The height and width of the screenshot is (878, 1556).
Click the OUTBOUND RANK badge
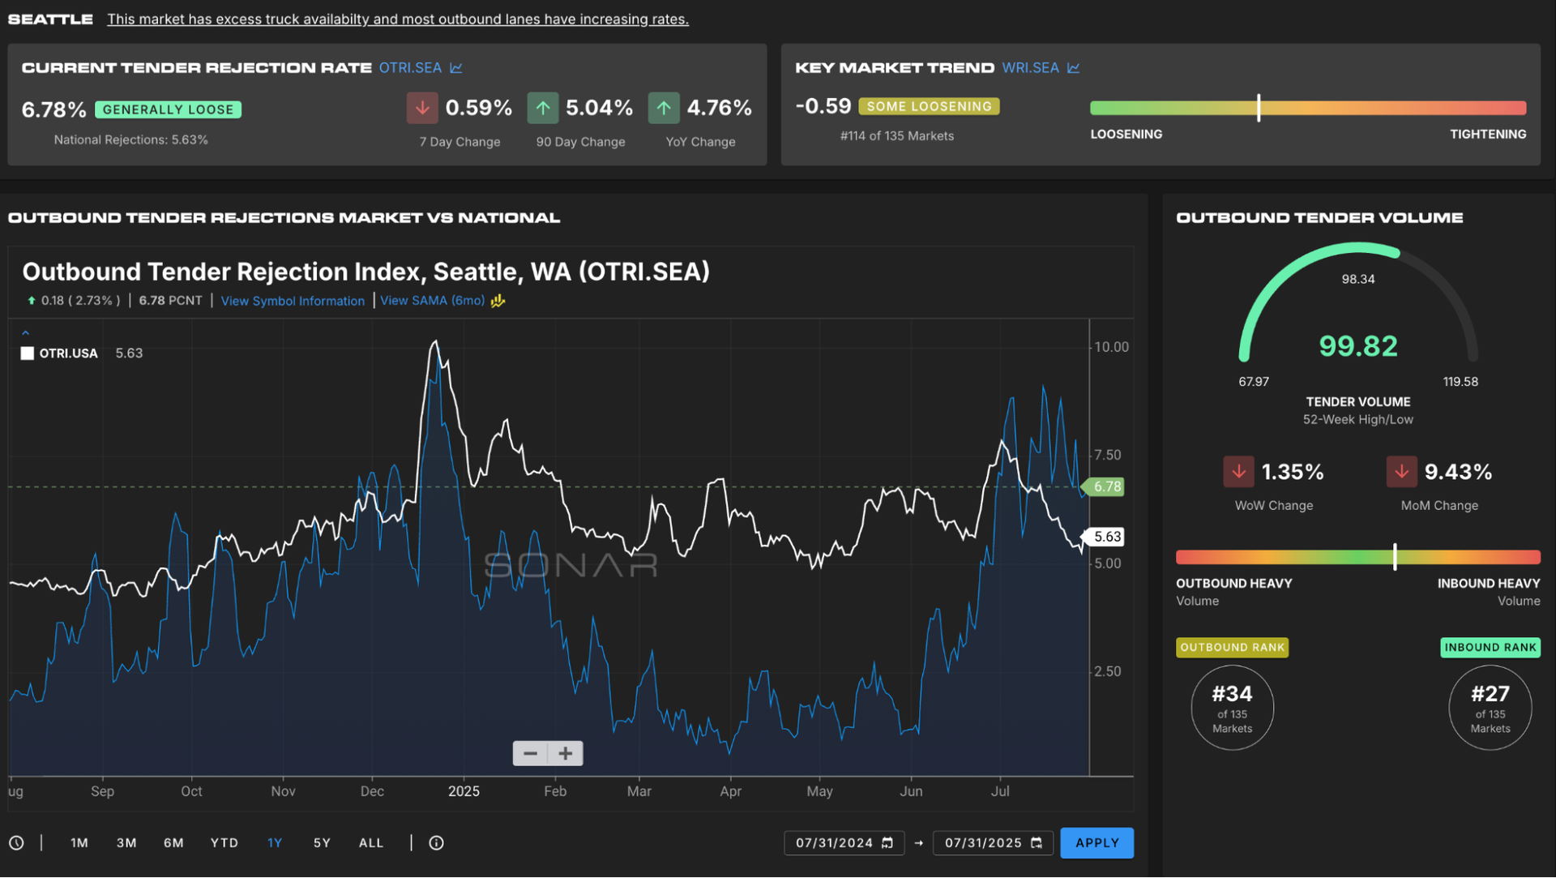coord(1232,648)
